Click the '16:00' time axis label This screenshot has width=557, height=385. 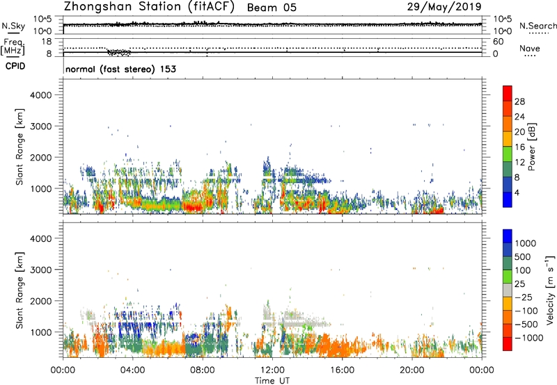click(342, 370)
